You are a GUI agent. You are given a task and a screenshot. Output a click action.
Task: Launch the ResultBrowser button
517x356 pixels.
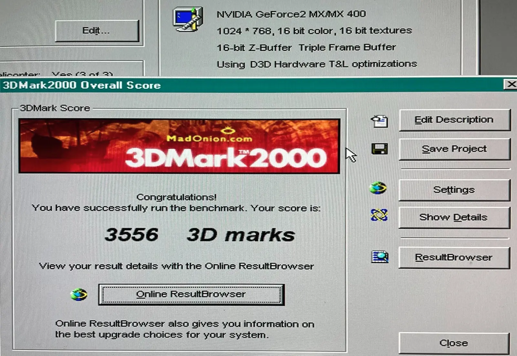click(454, 257)
